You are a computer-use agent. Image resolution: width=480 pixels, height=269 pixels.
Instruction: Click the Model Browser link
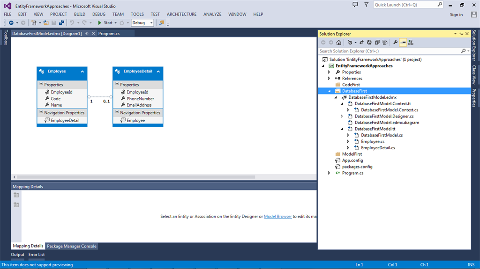pyautogui.click(x=277, y=217)
